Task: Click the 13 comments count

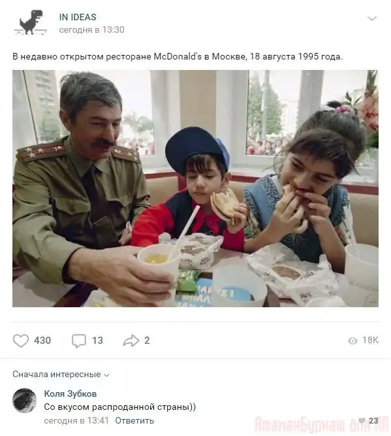Action: click(97, 341)
